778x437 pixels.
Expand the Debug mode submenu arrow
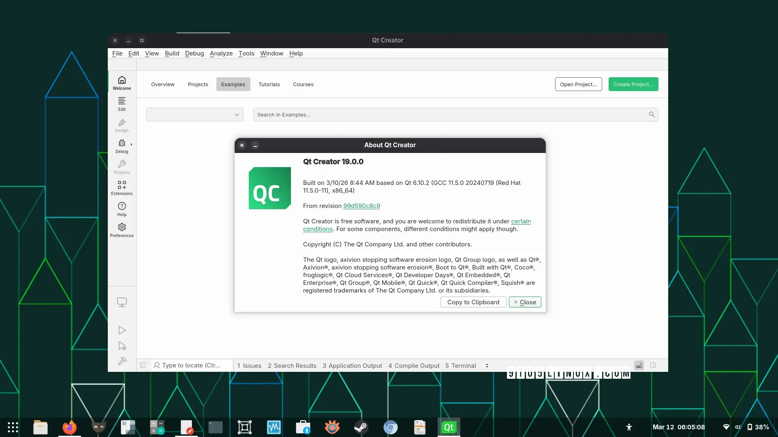pos(131,144)
